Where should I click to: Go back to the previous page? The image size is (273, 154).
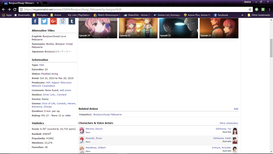pos(3,9)
